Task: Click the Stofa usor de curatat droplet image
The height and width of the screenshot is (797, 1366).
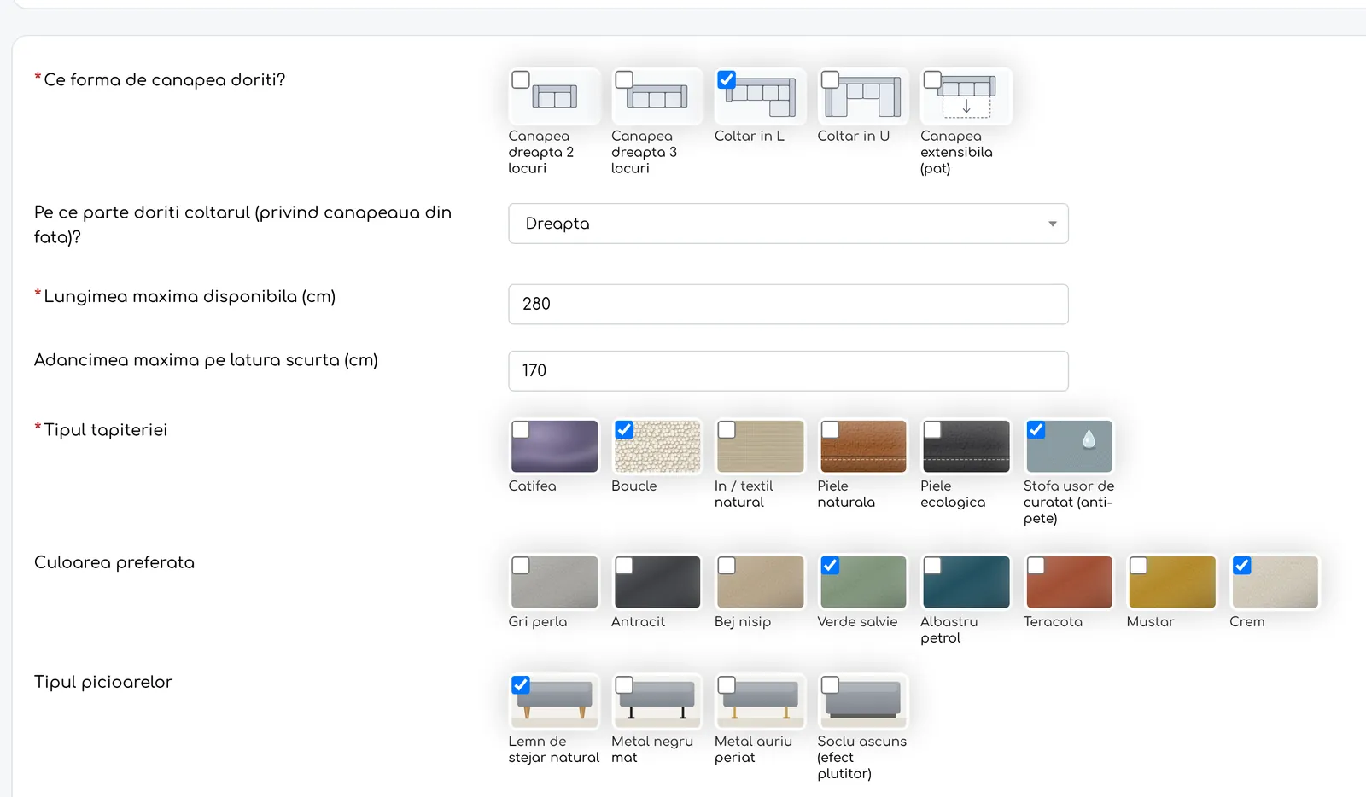Action: [1070, 446]
